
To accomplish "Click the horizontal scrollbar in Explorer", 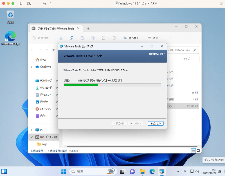I will coord(132,146).
